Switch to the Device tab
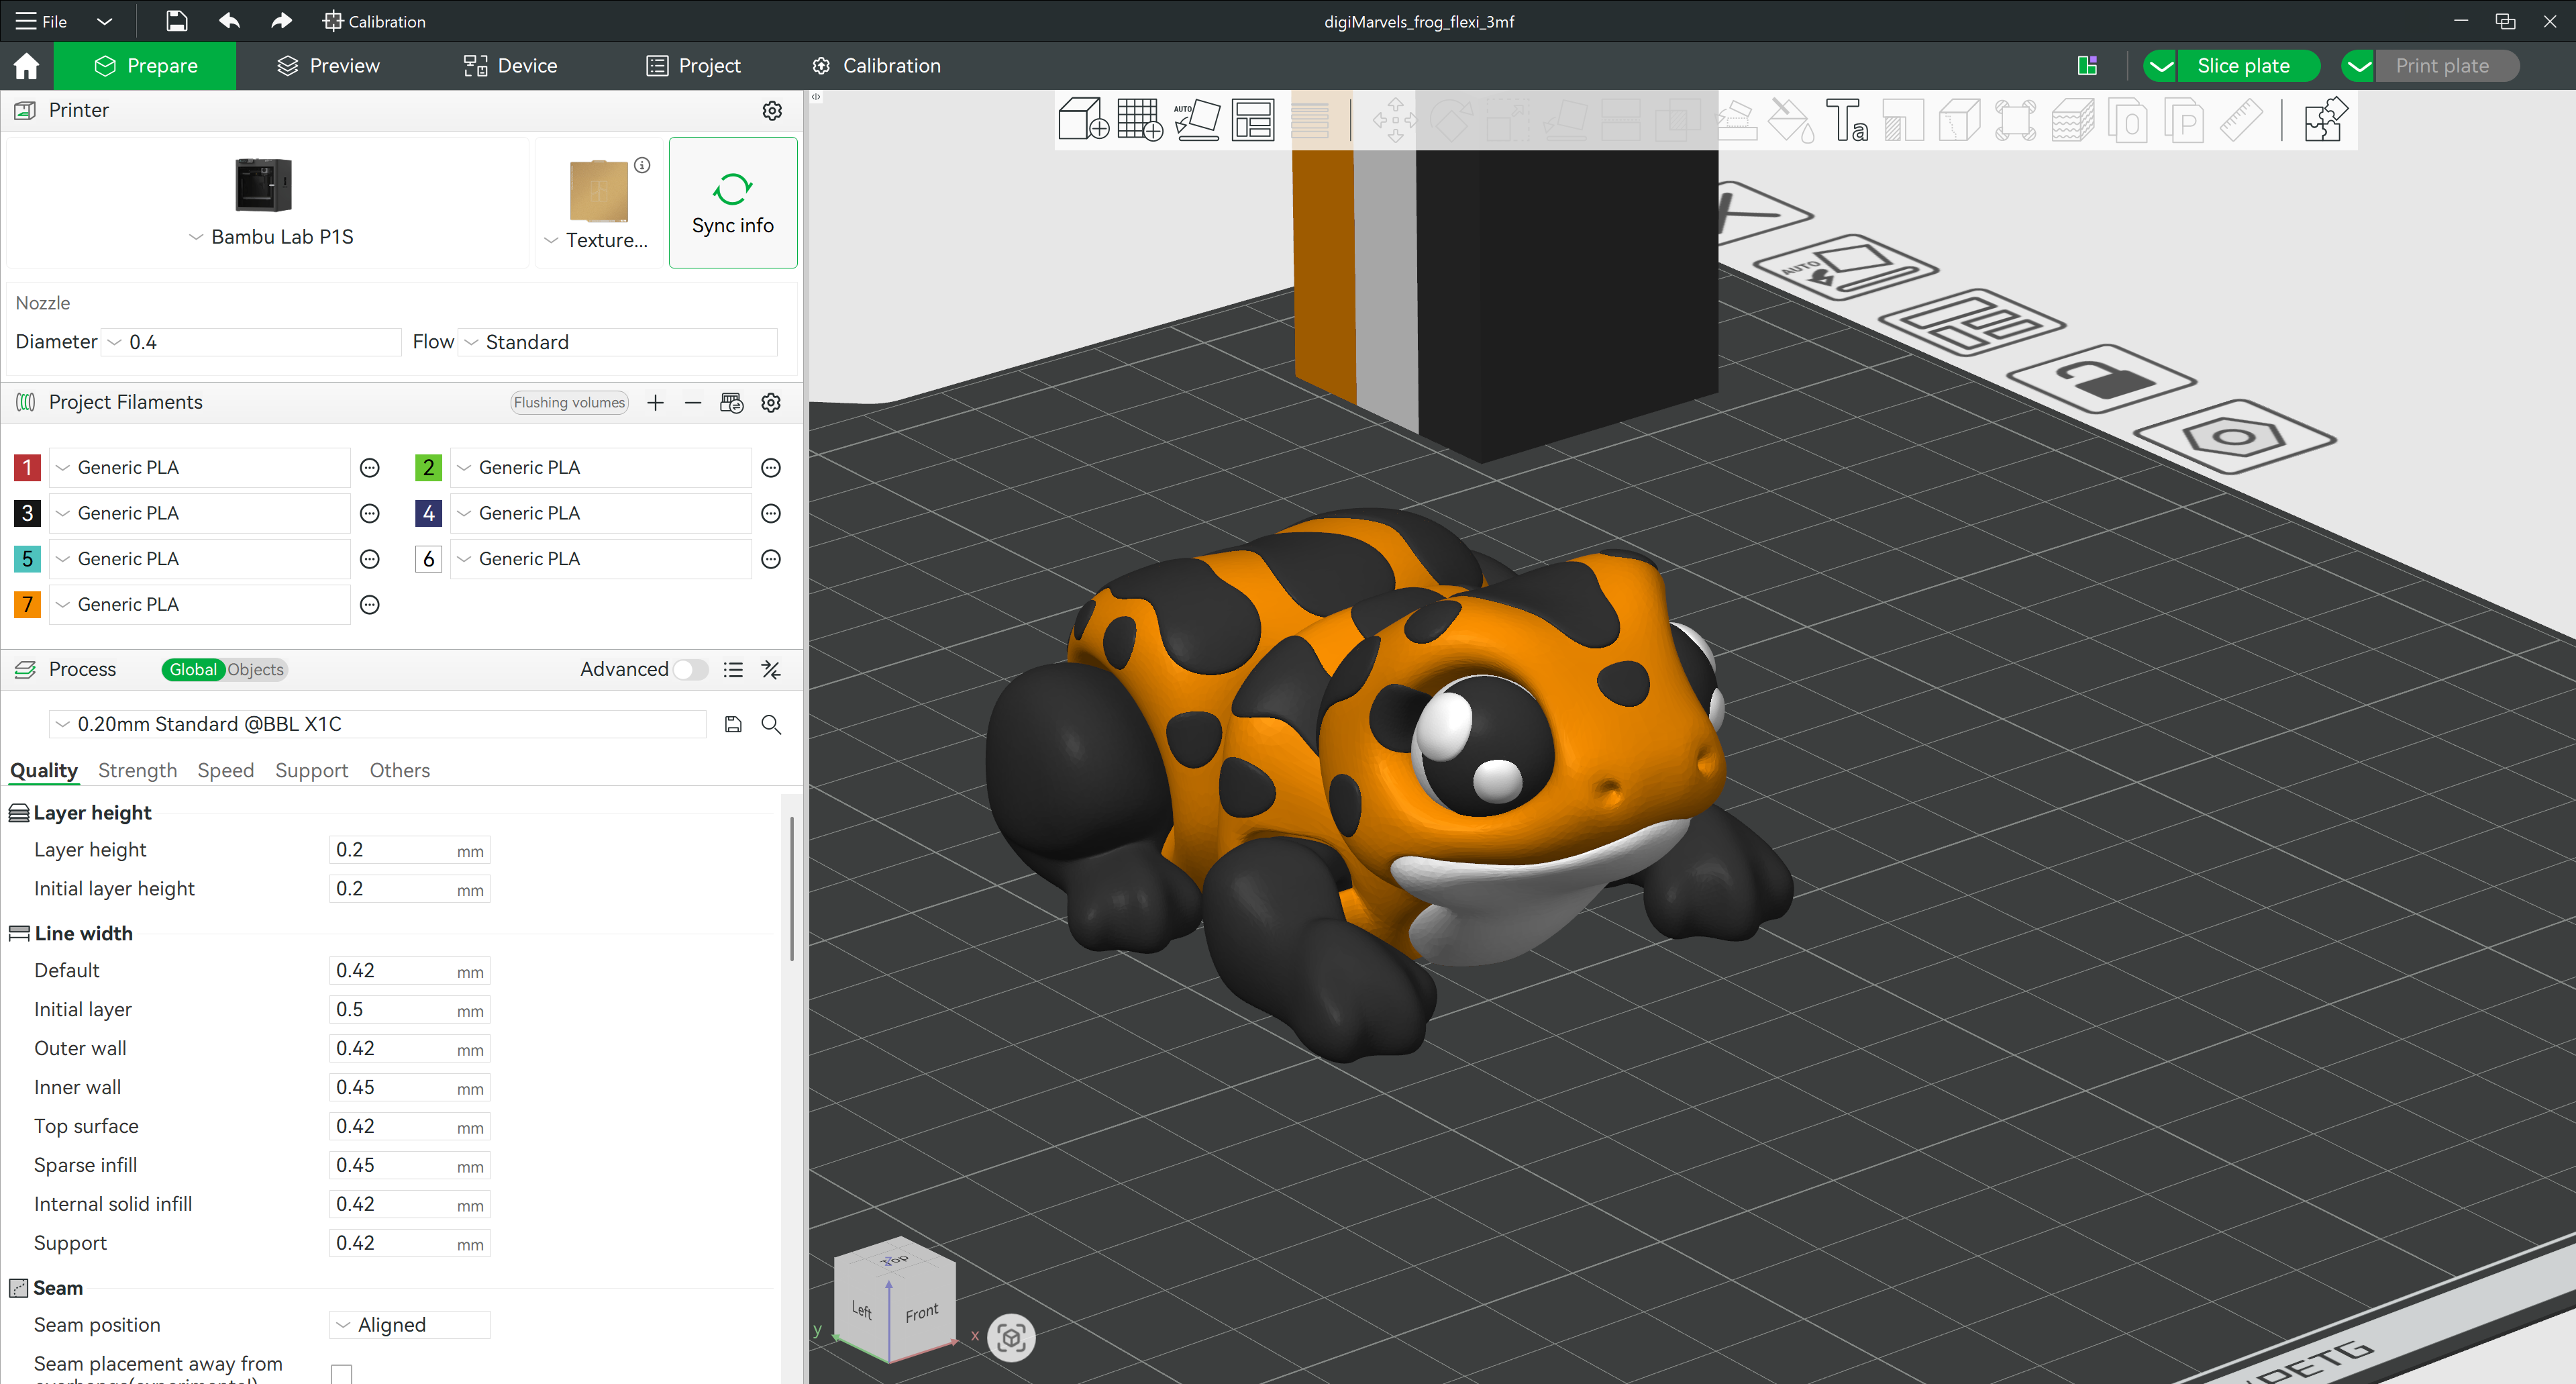This screenshot has height=1384, width=2576. coord(510,66)
